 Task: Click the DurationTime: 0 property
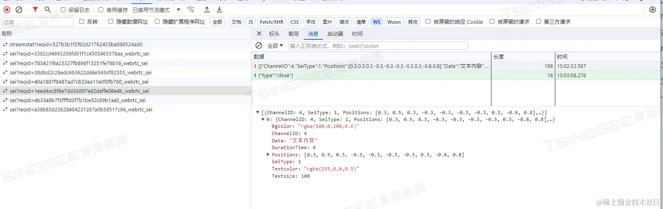[x=294, y=148]
